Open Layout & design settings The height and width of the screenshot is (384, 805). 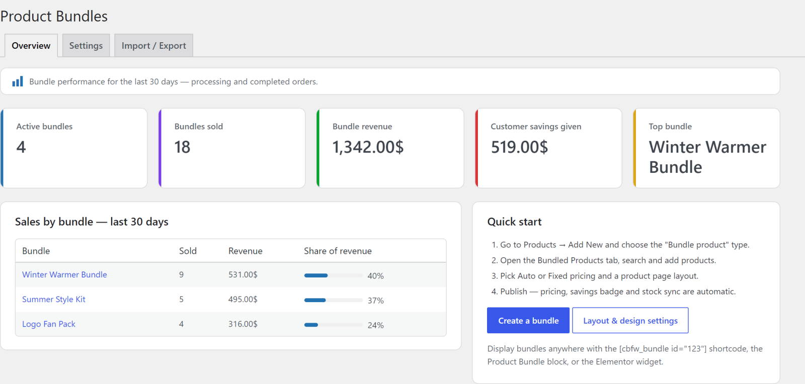pyautogui.click(x=630, y=321)
